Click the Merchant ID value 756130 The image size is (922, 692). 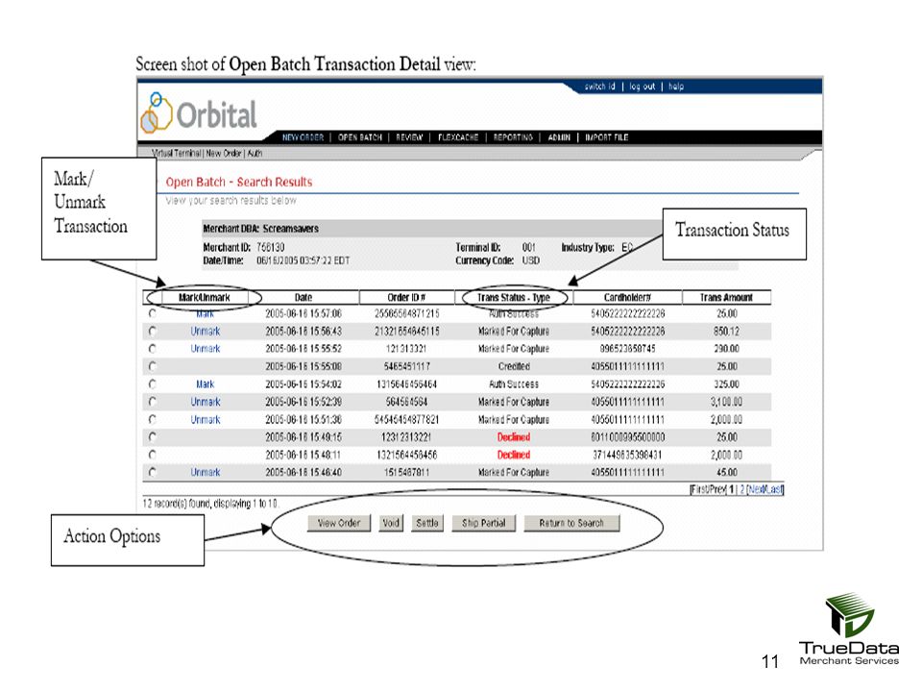271,247
